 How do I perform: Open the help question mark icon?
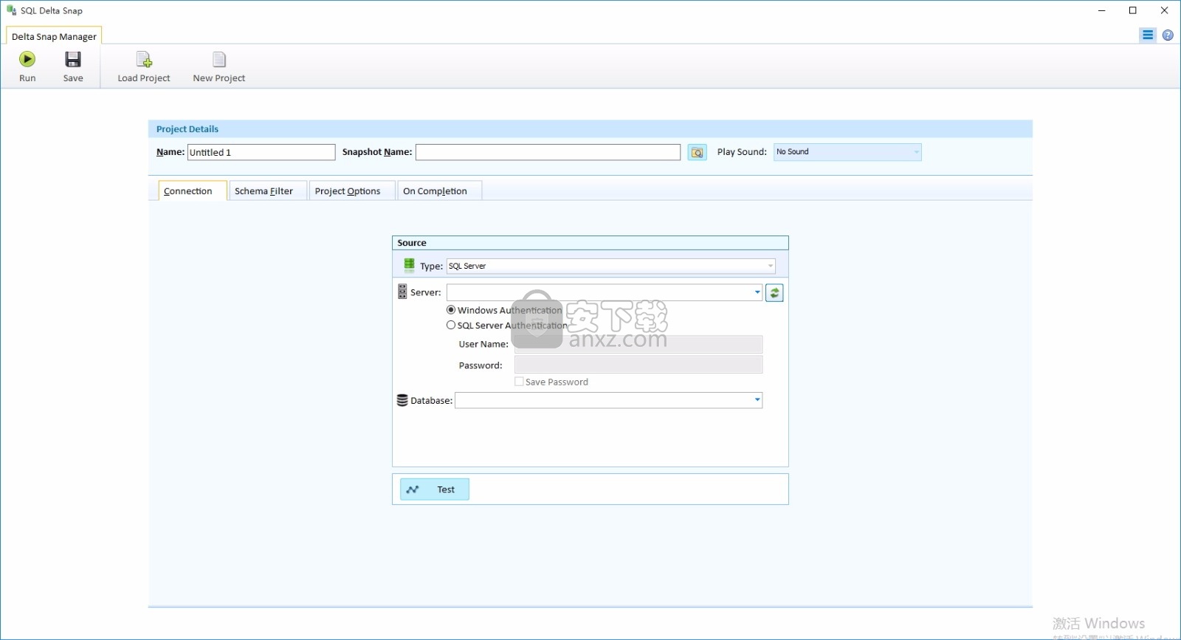(1168, 35)
